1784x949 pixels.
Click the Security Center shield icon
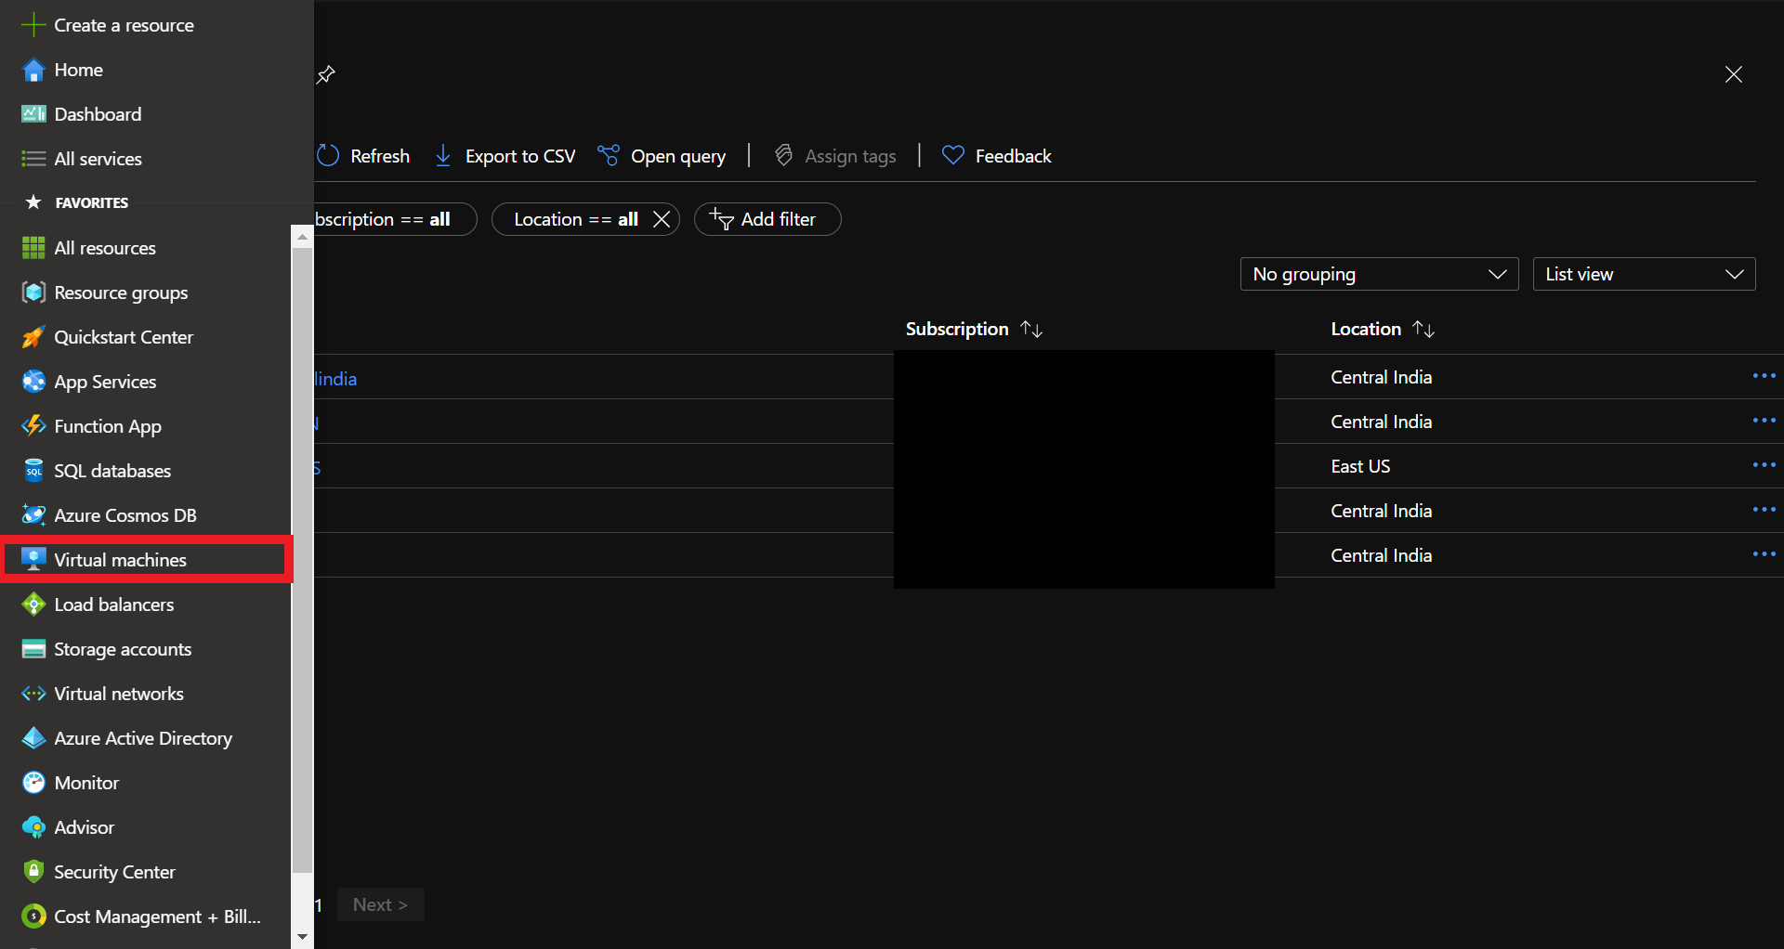pyautogui.click(x=33, y=872)
